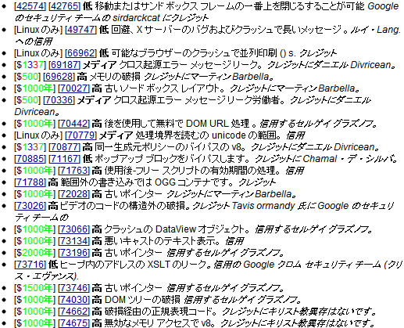
Task: Open bug link 42574
Action: (30, 6)
